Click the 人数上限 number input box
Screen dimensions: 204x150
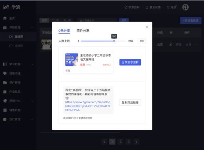pyautogui.click(x=141, y=41)
